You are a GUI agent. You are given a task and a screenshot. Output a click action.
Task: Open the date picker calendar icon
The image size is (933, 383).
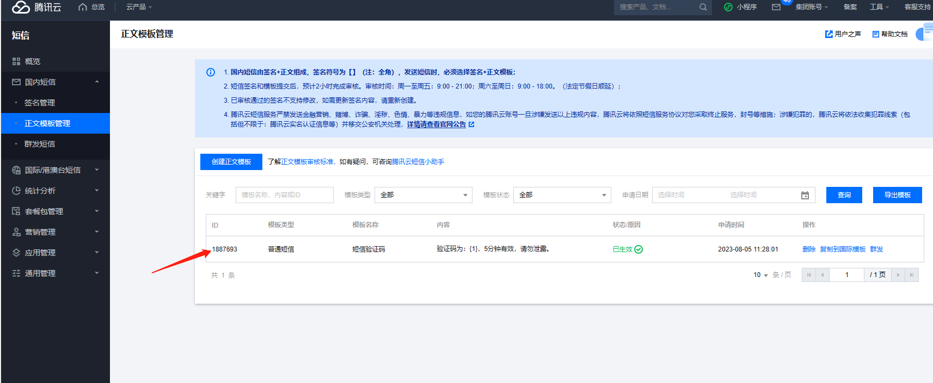point(805,195)
